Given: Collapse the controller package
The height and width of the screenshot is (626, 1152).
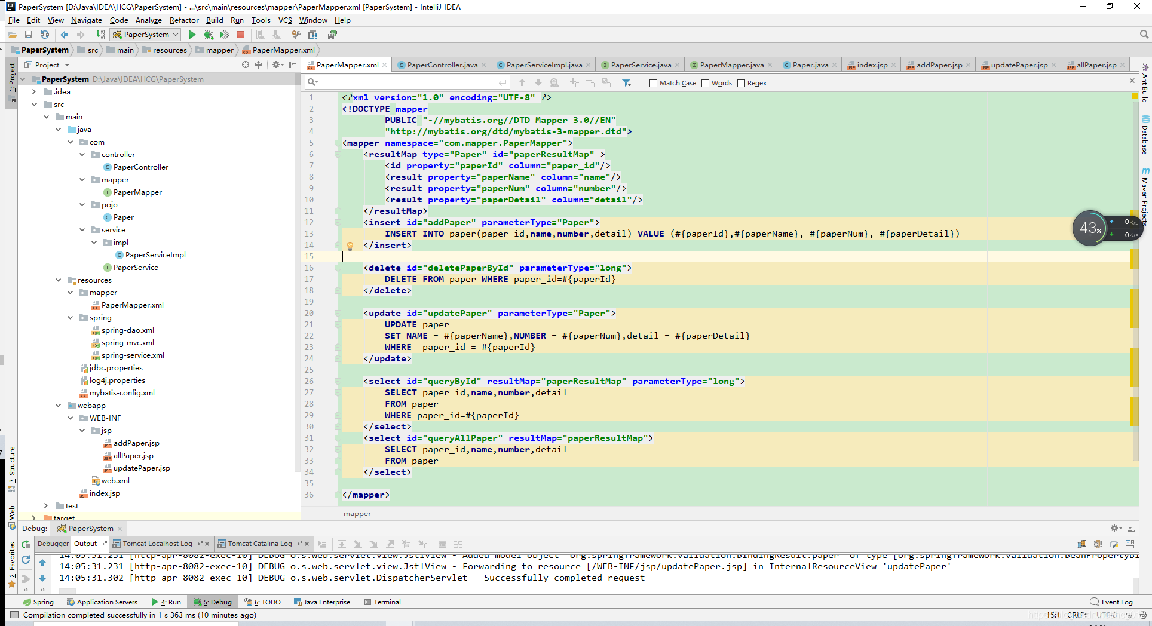Looking at the screenshot, I should pyautogui.click(x=82, y=155).
